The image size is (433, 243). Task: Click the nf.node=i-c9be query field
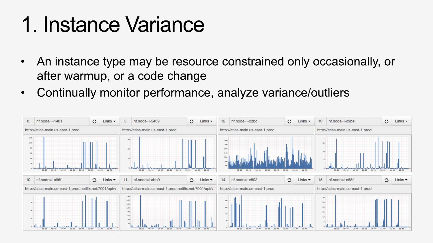tap(354, 121)
